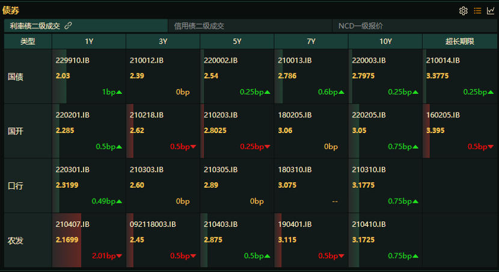This screenshot has width=499, height=272.
Task: Click the 7Y column header
Action: 311,42
